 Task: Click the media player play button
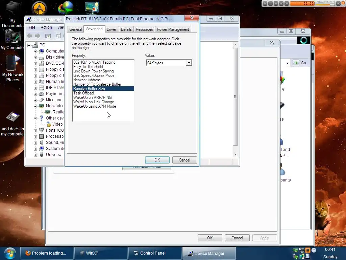point(265,3)
